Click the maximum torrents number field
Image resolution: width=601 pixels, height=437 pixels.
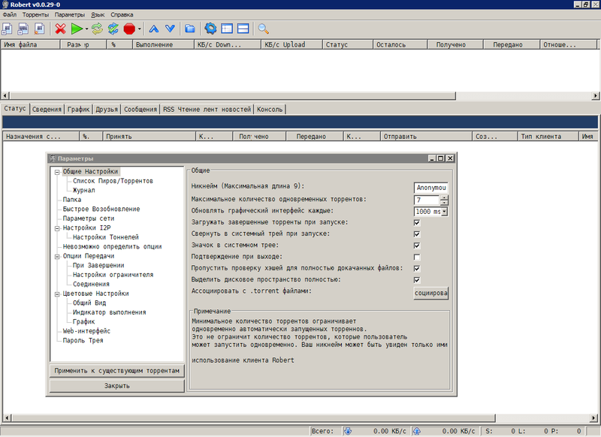427,200
